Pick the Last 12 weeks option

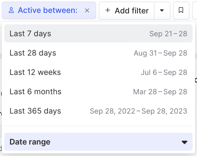[x=35, y=72]
